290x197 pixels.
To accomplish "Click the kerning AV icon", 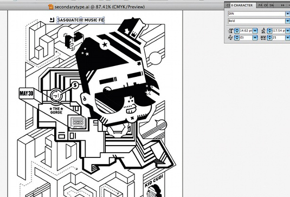I will [x=230, y=38].
